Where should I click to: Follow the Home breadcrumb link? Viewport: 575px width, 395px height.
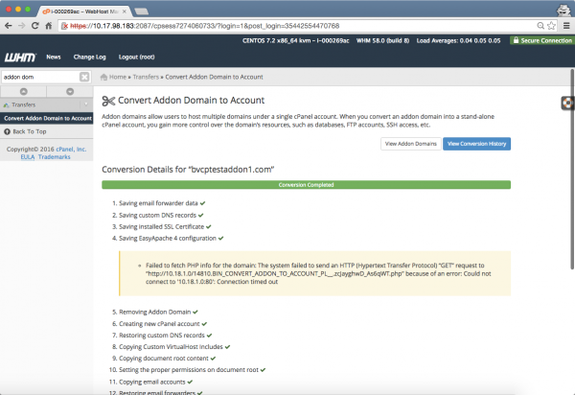click(117, 77)
